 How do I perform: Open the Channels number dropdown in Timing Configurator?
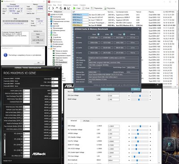[55, 79]
